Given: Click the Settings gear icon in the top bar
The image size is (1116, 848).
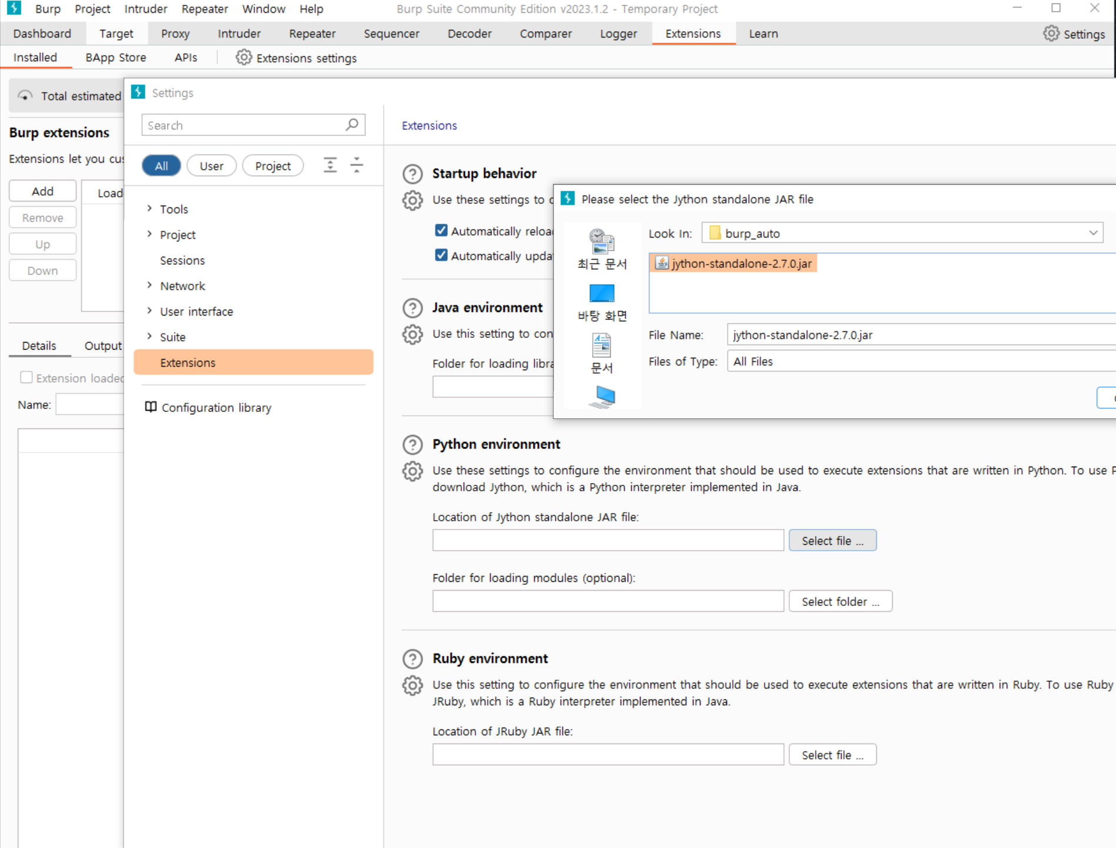Looking at the screenshot, I should (x=1051, y=33).
